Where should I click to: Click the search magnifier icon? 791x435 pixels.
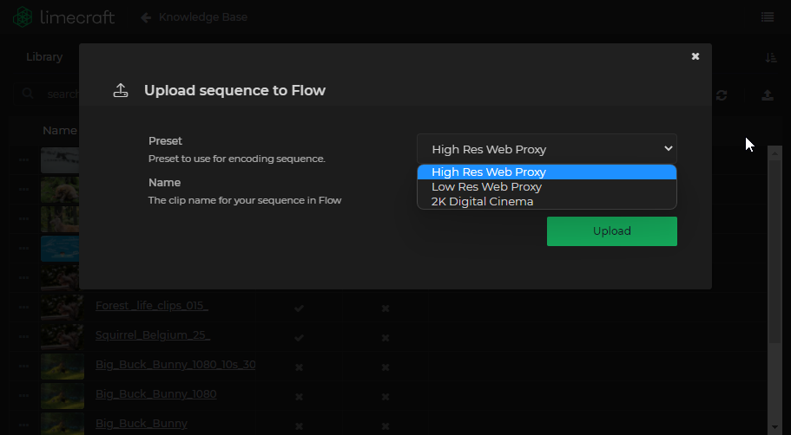click(28, 94)
